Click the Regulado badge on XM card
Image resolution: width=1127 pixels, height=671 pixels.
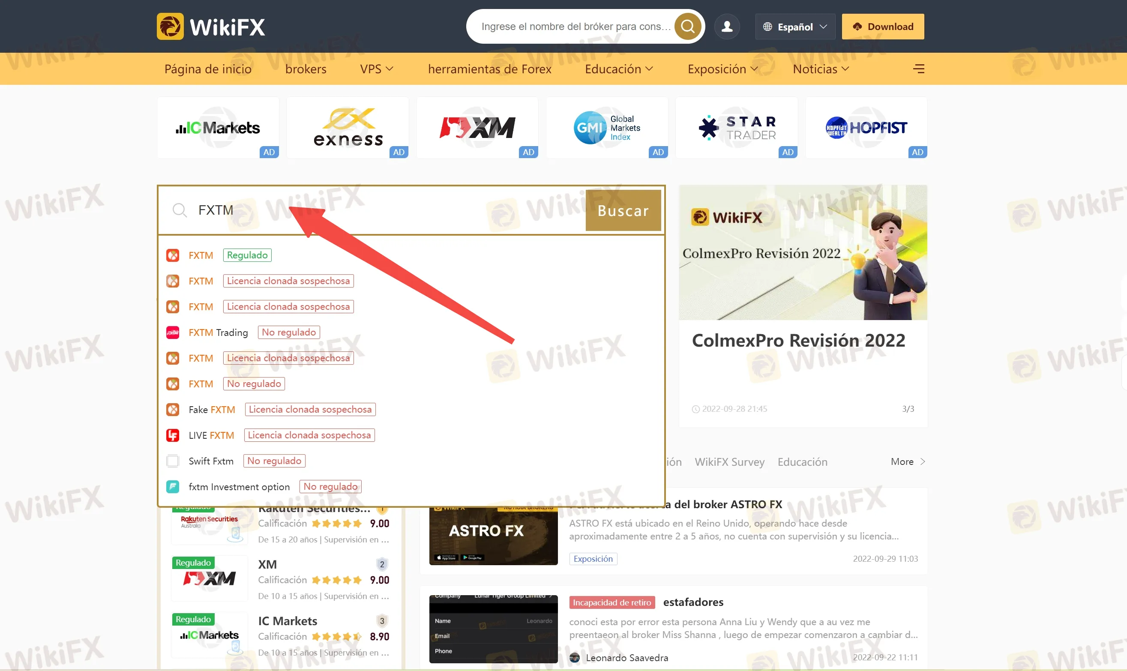193,563
